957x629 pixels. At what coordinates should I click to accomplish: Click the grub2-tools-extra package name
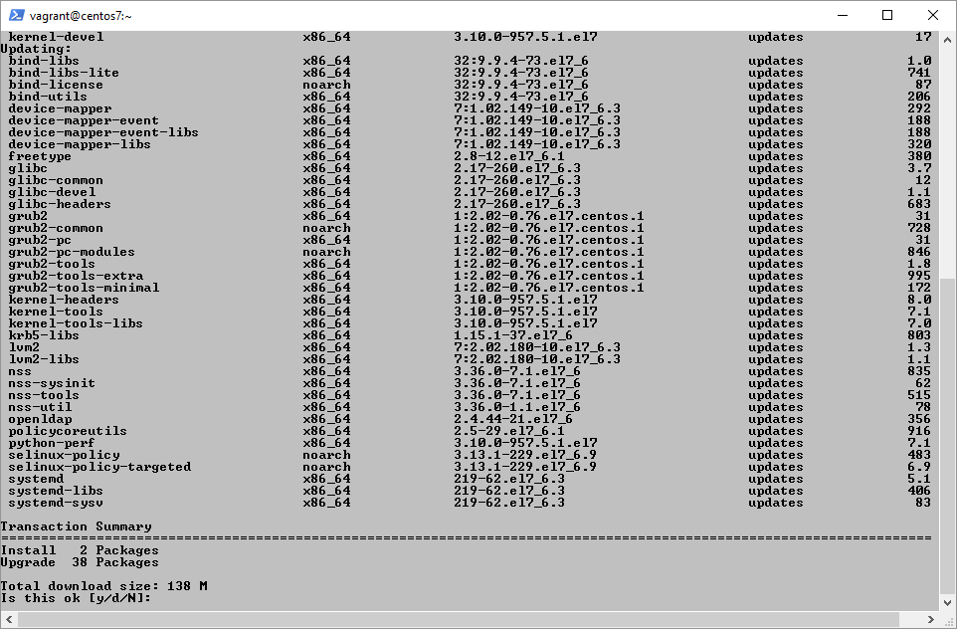[76, 276]
